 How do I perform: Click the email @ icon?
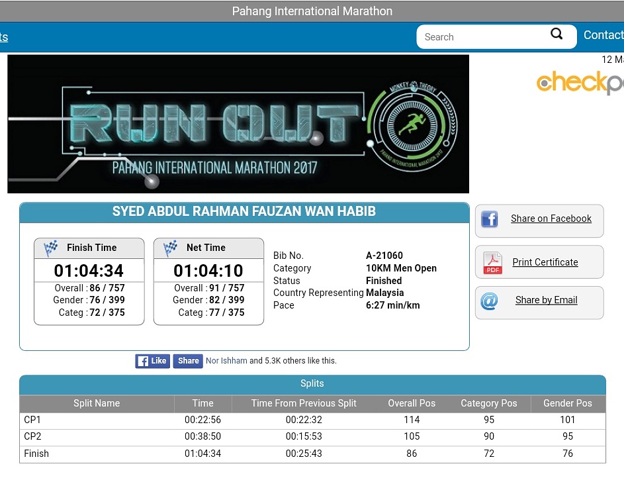pyautogui.click(x=489, y=301)
